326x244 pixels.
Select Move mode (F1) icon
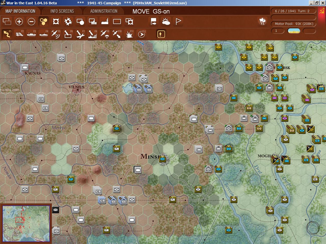(7, 34)
